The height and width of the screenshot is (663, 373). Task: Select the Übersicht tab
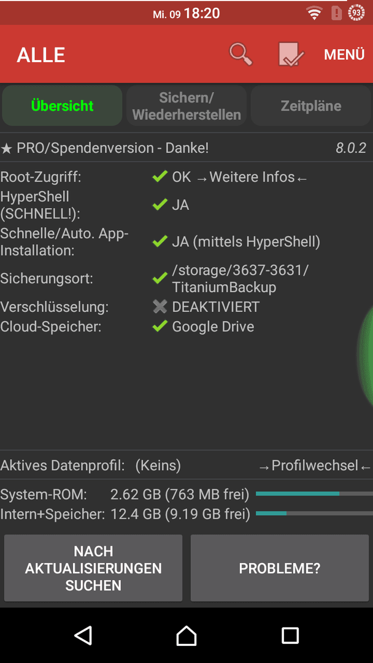click(x=62, y=106)
